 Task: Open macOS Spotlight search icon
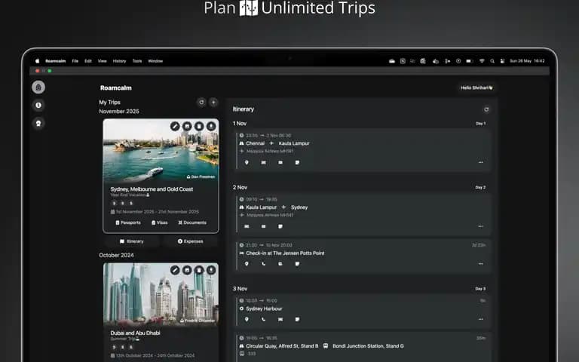[492, 61]
